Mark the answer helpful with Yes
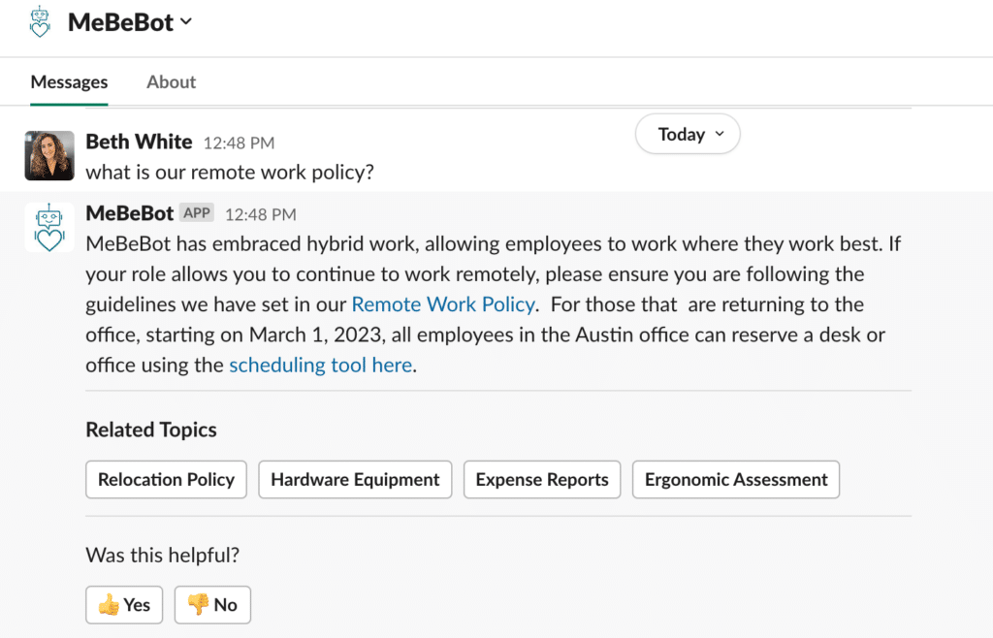993x638 pixels. pyautogui.click(x=124, y=605)
